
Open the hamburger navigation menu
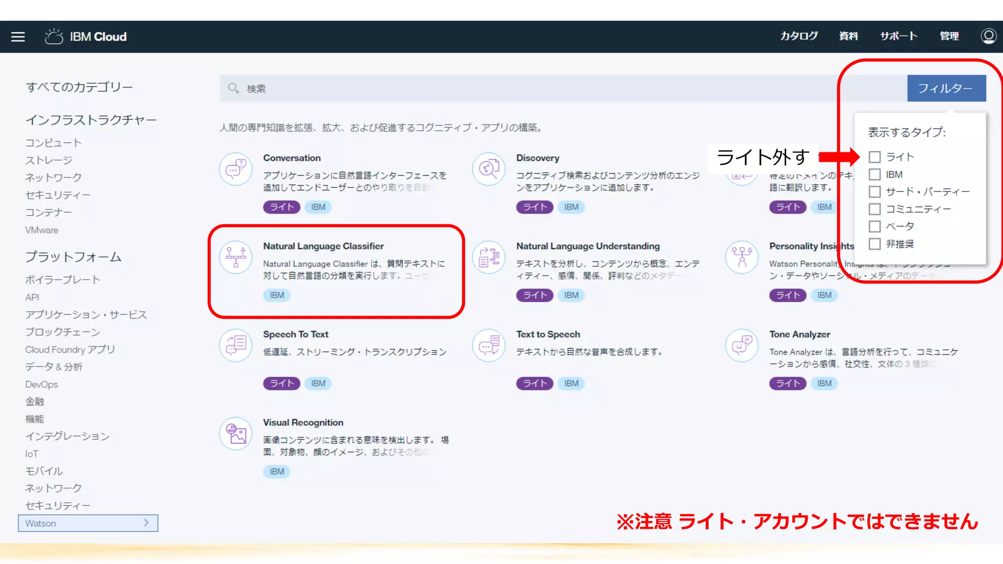pos(18,37)
